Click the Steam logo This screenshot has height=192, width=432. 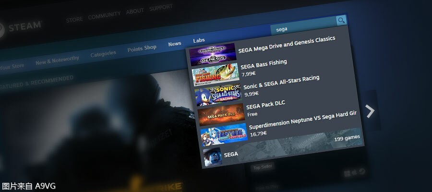click(x=21, y=27)
